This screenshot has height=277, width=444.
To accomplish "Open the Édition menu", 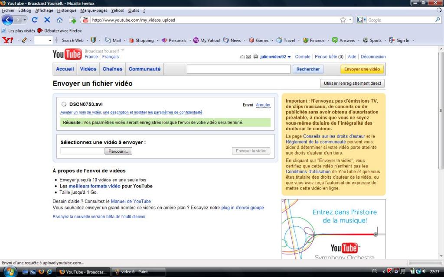I will (25, 10).
